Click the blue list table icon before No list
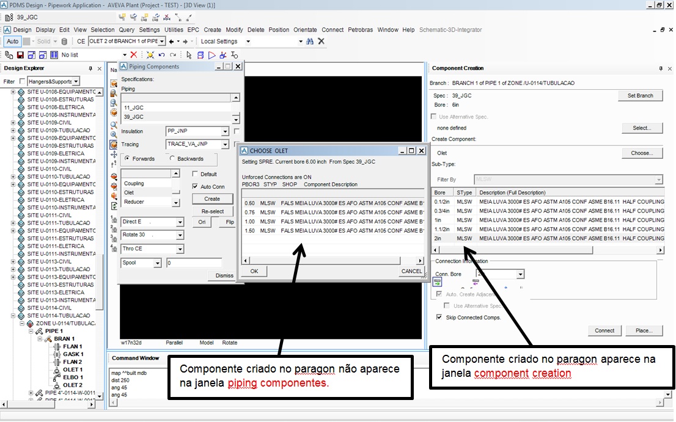676x422 pixels. [x=54, y=55]
